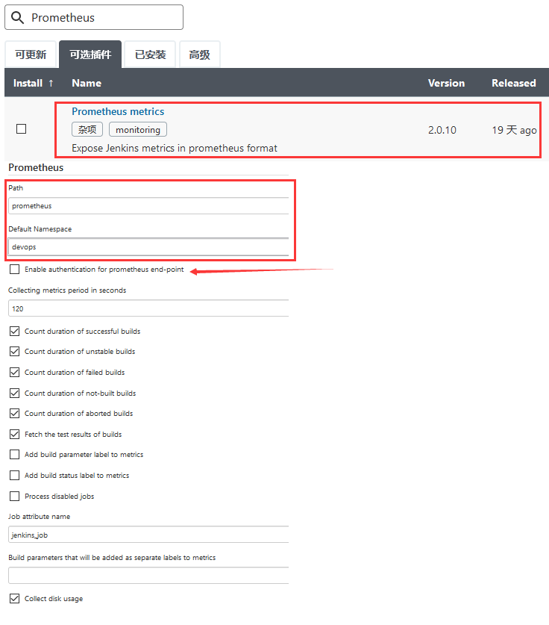Click the plugin description text

tap(175, 149)
